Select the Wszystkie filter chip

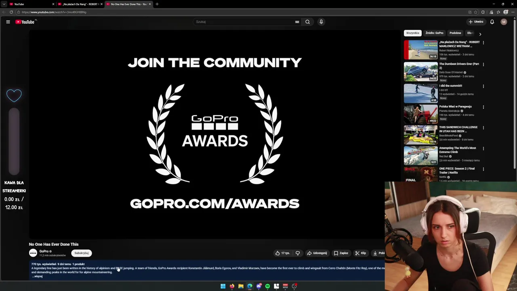point(412,33)
